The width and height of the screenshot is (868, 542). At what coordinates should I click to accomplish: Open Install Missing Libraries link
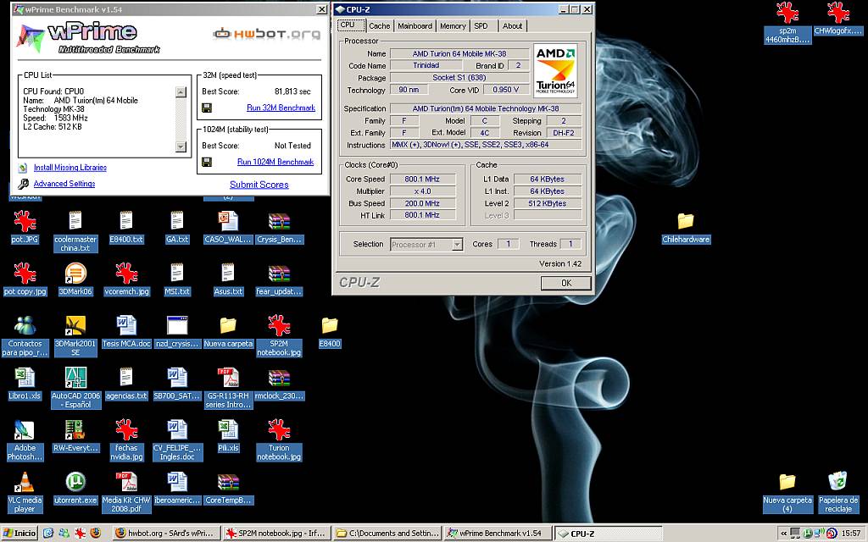[x=70, y=168]
